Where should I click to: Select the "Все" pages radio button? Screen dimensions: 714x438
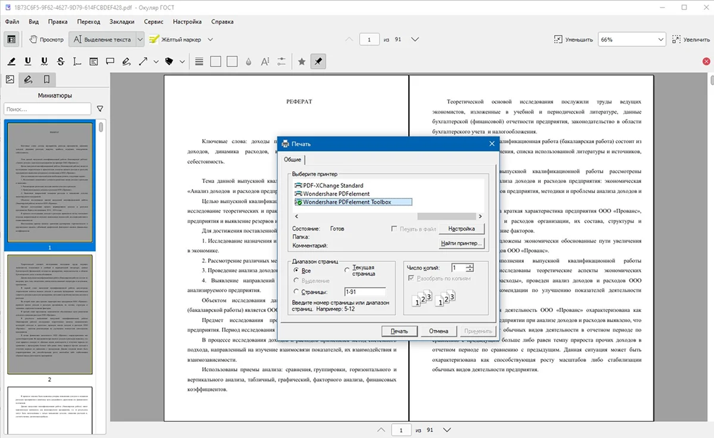tap(296, 270)
